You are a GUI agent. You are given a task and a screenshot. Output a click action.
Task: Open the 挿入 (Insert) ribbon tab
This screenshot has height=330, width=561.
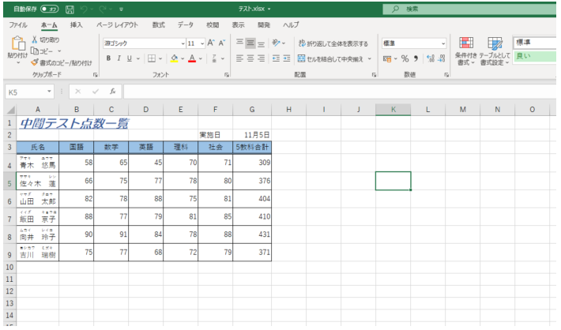click(x=76, y=25)
